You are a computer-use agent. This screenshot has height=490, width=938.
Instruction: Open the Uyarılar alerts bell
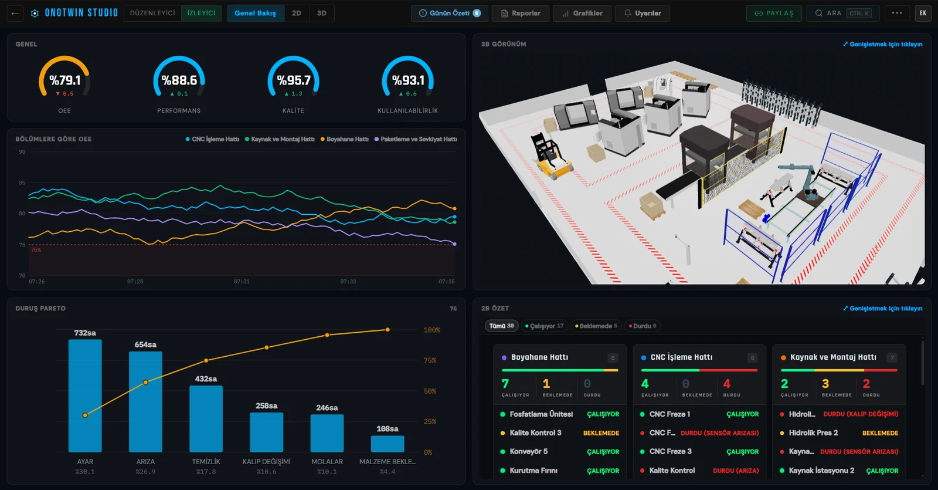643,13
